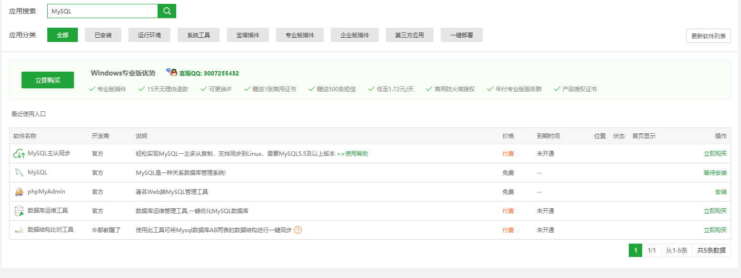The image size is (741, 278).
Task: Click the 低至1.72元/天 benefit text
Action: point(395,89)
